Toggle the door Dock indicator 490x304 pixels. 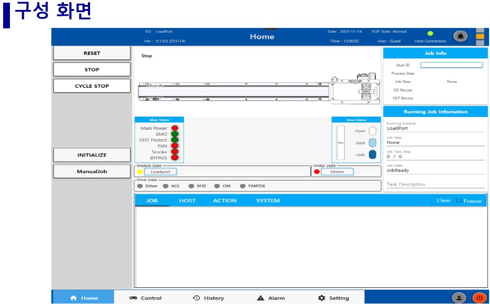pyautogui.click(x=372, y=143)
